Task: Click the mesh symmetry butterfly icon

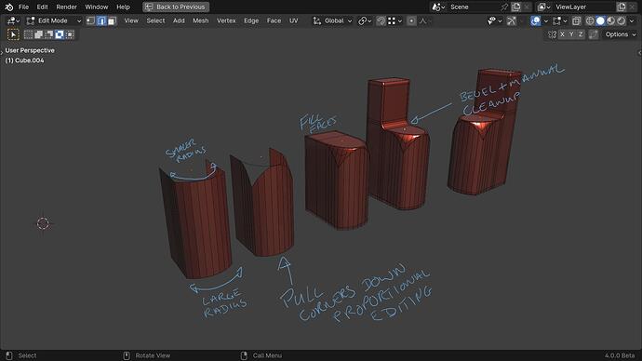Action: (552, 34)
